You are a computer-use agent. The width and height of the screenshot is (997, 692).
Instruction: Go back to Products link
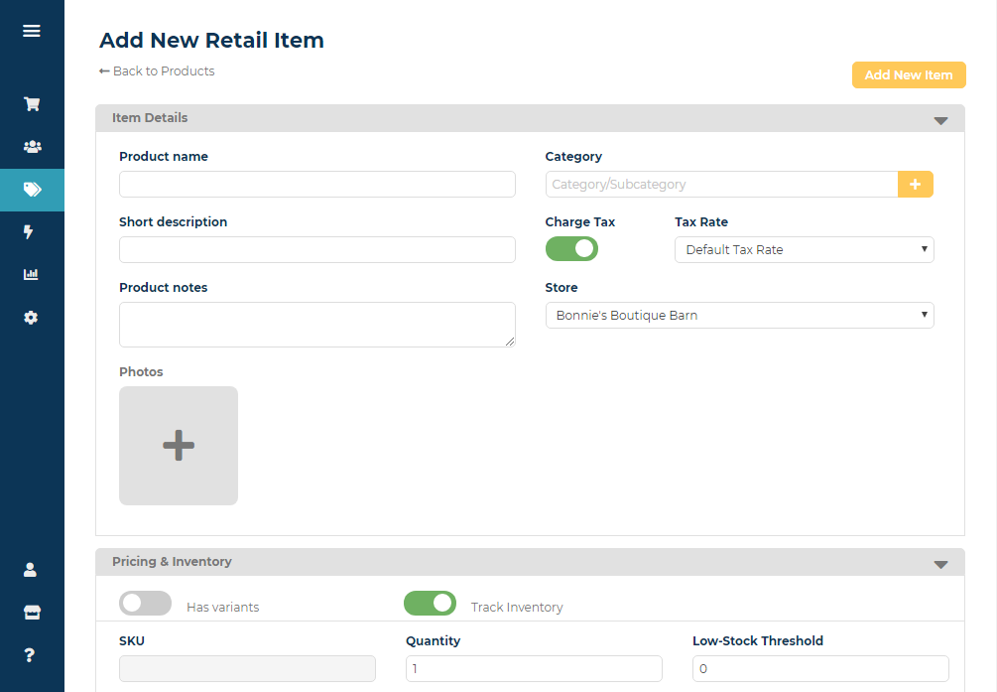(157, 71)
